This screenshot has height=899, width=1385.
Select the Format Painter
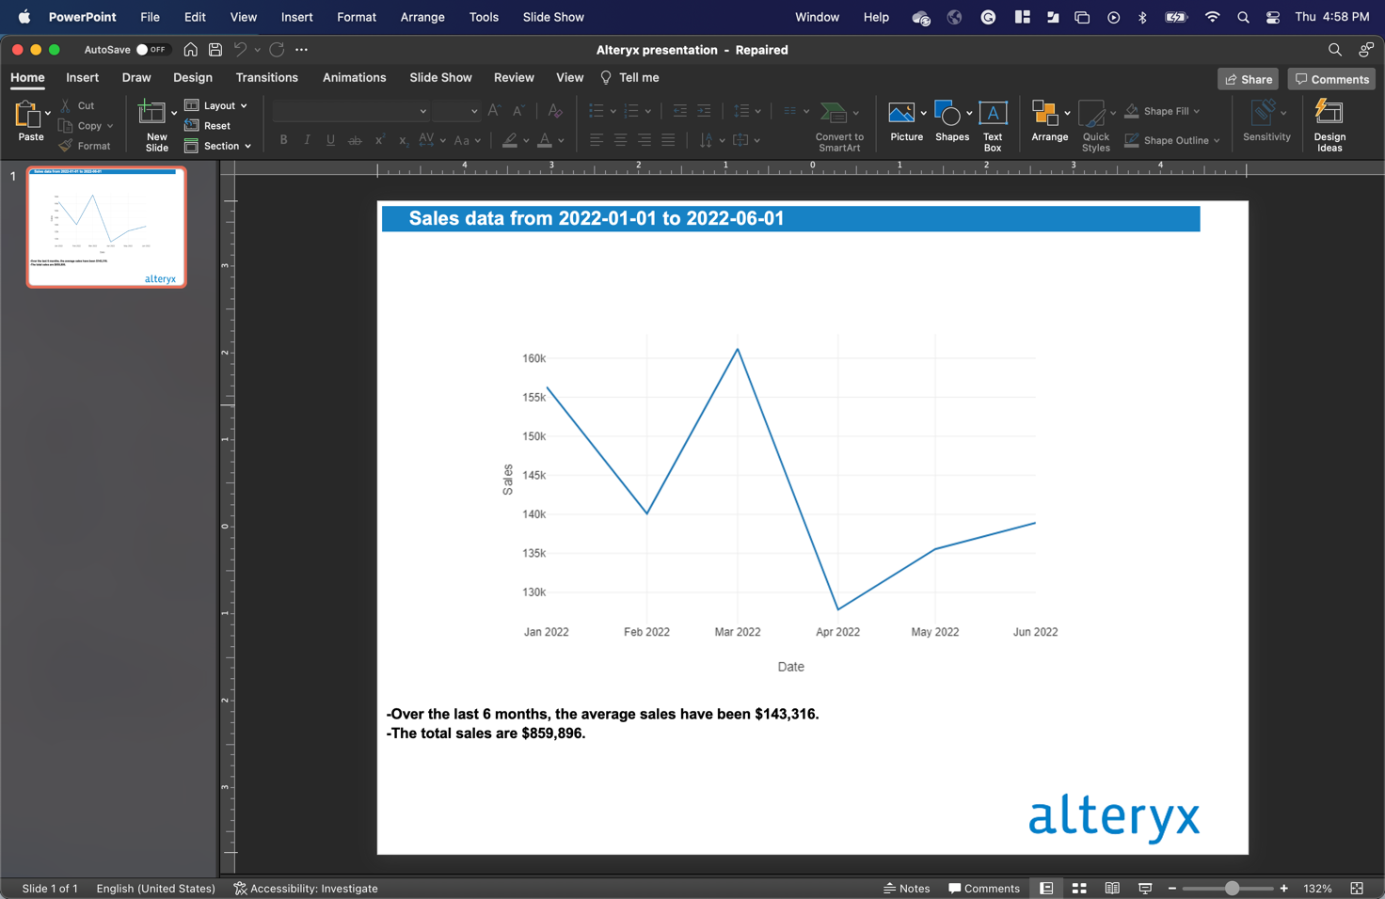click(85, 145)
